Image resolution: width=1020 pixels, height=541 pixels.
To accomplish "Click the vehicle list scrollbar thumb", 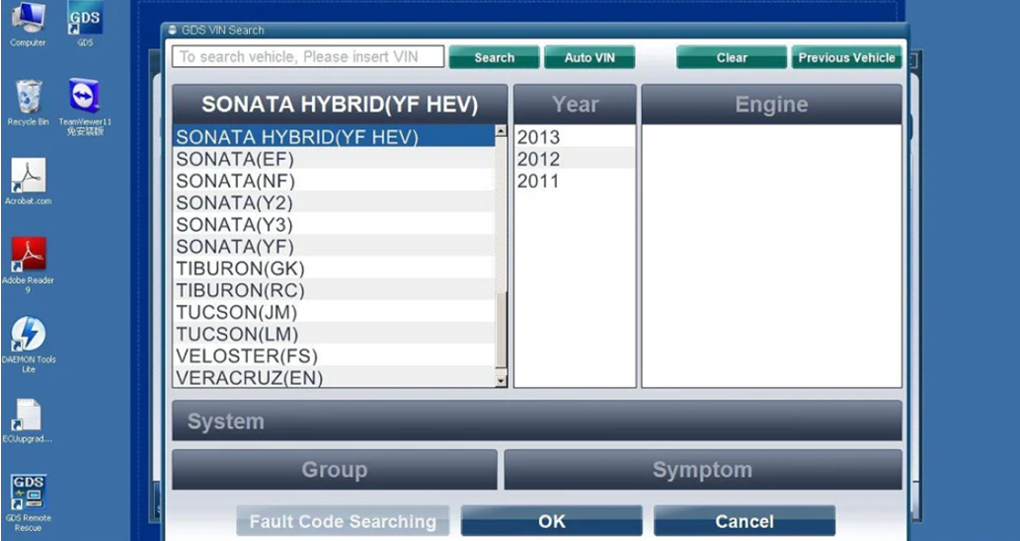I will [x=501, y=330].
